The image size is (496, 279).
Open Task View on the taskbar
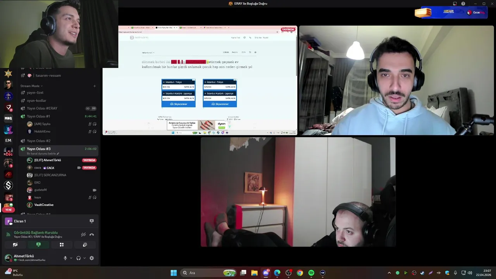(243, 273)
